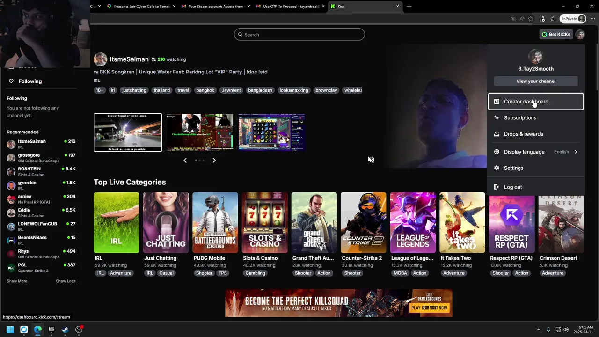Click the tracking prevention eye icon

coord(513,19)
